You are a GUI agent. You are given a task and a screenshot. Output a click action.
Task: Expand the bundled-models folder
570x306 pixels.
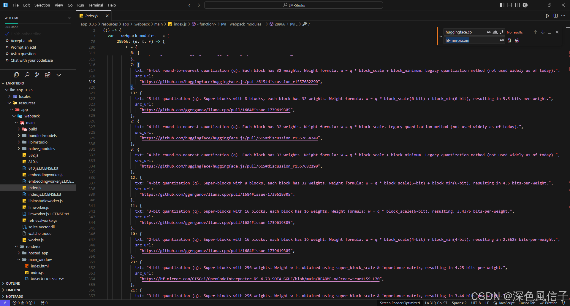point(42,136)
